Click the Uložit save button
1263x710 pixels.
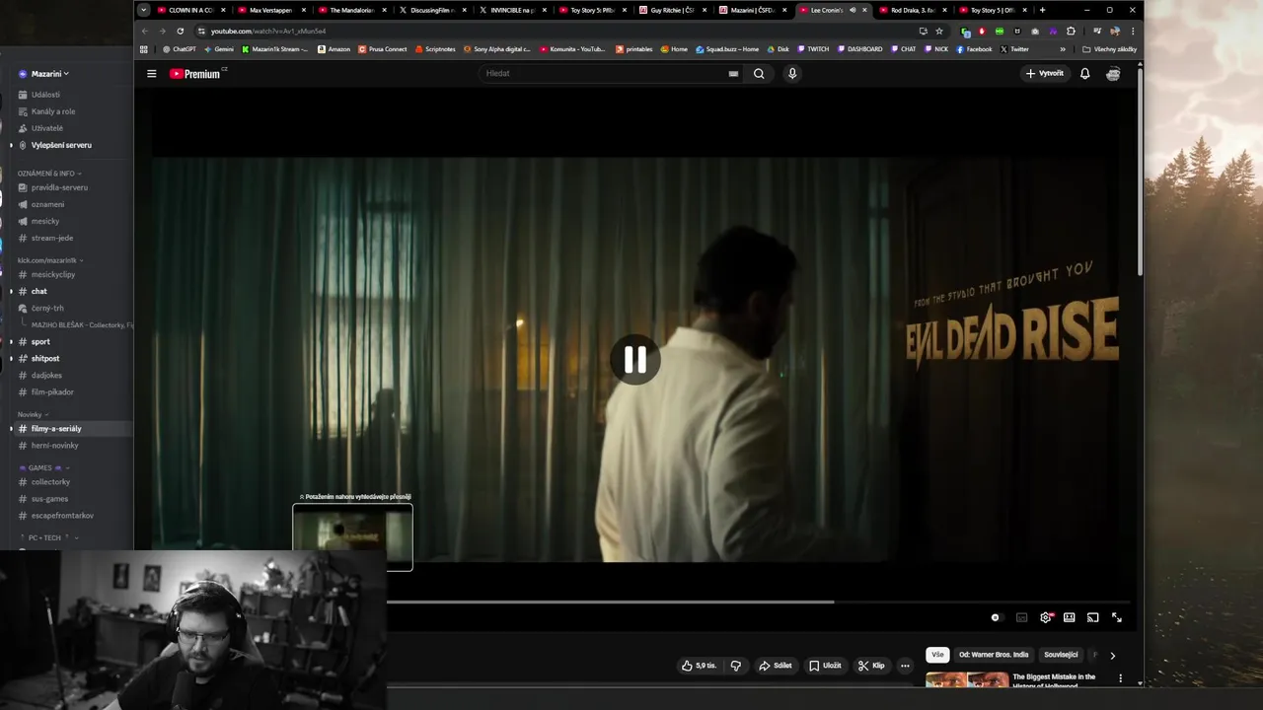[825, 666]
